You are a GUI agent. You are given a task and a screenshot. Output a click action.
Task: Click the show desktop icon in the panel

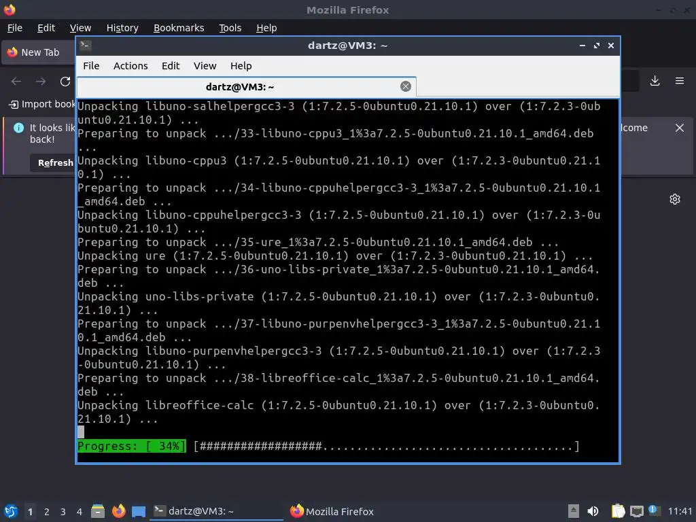(x=139, y=511)
